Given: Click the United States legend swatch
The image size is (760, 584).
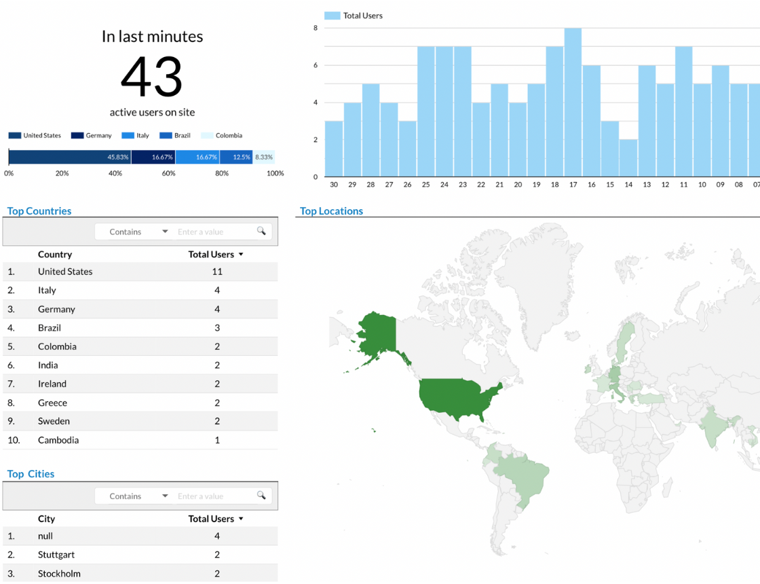Looking at the screenshot, I should point(15,136).
